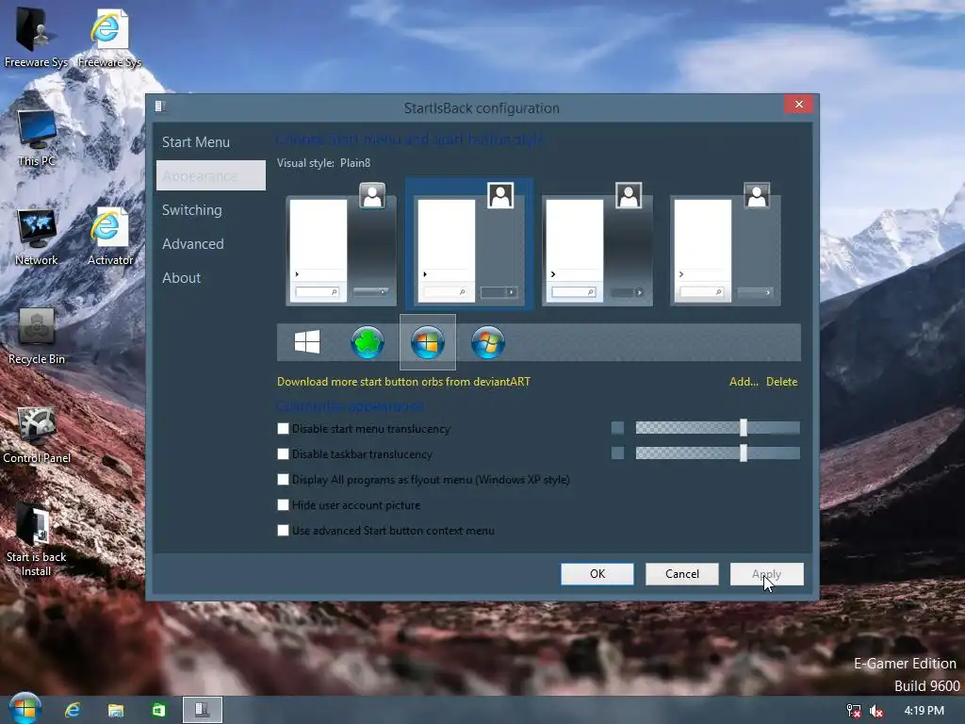Open File Explorer from the taskbar
The width and height of the screenshot is (965, 724).
[116, 711]
